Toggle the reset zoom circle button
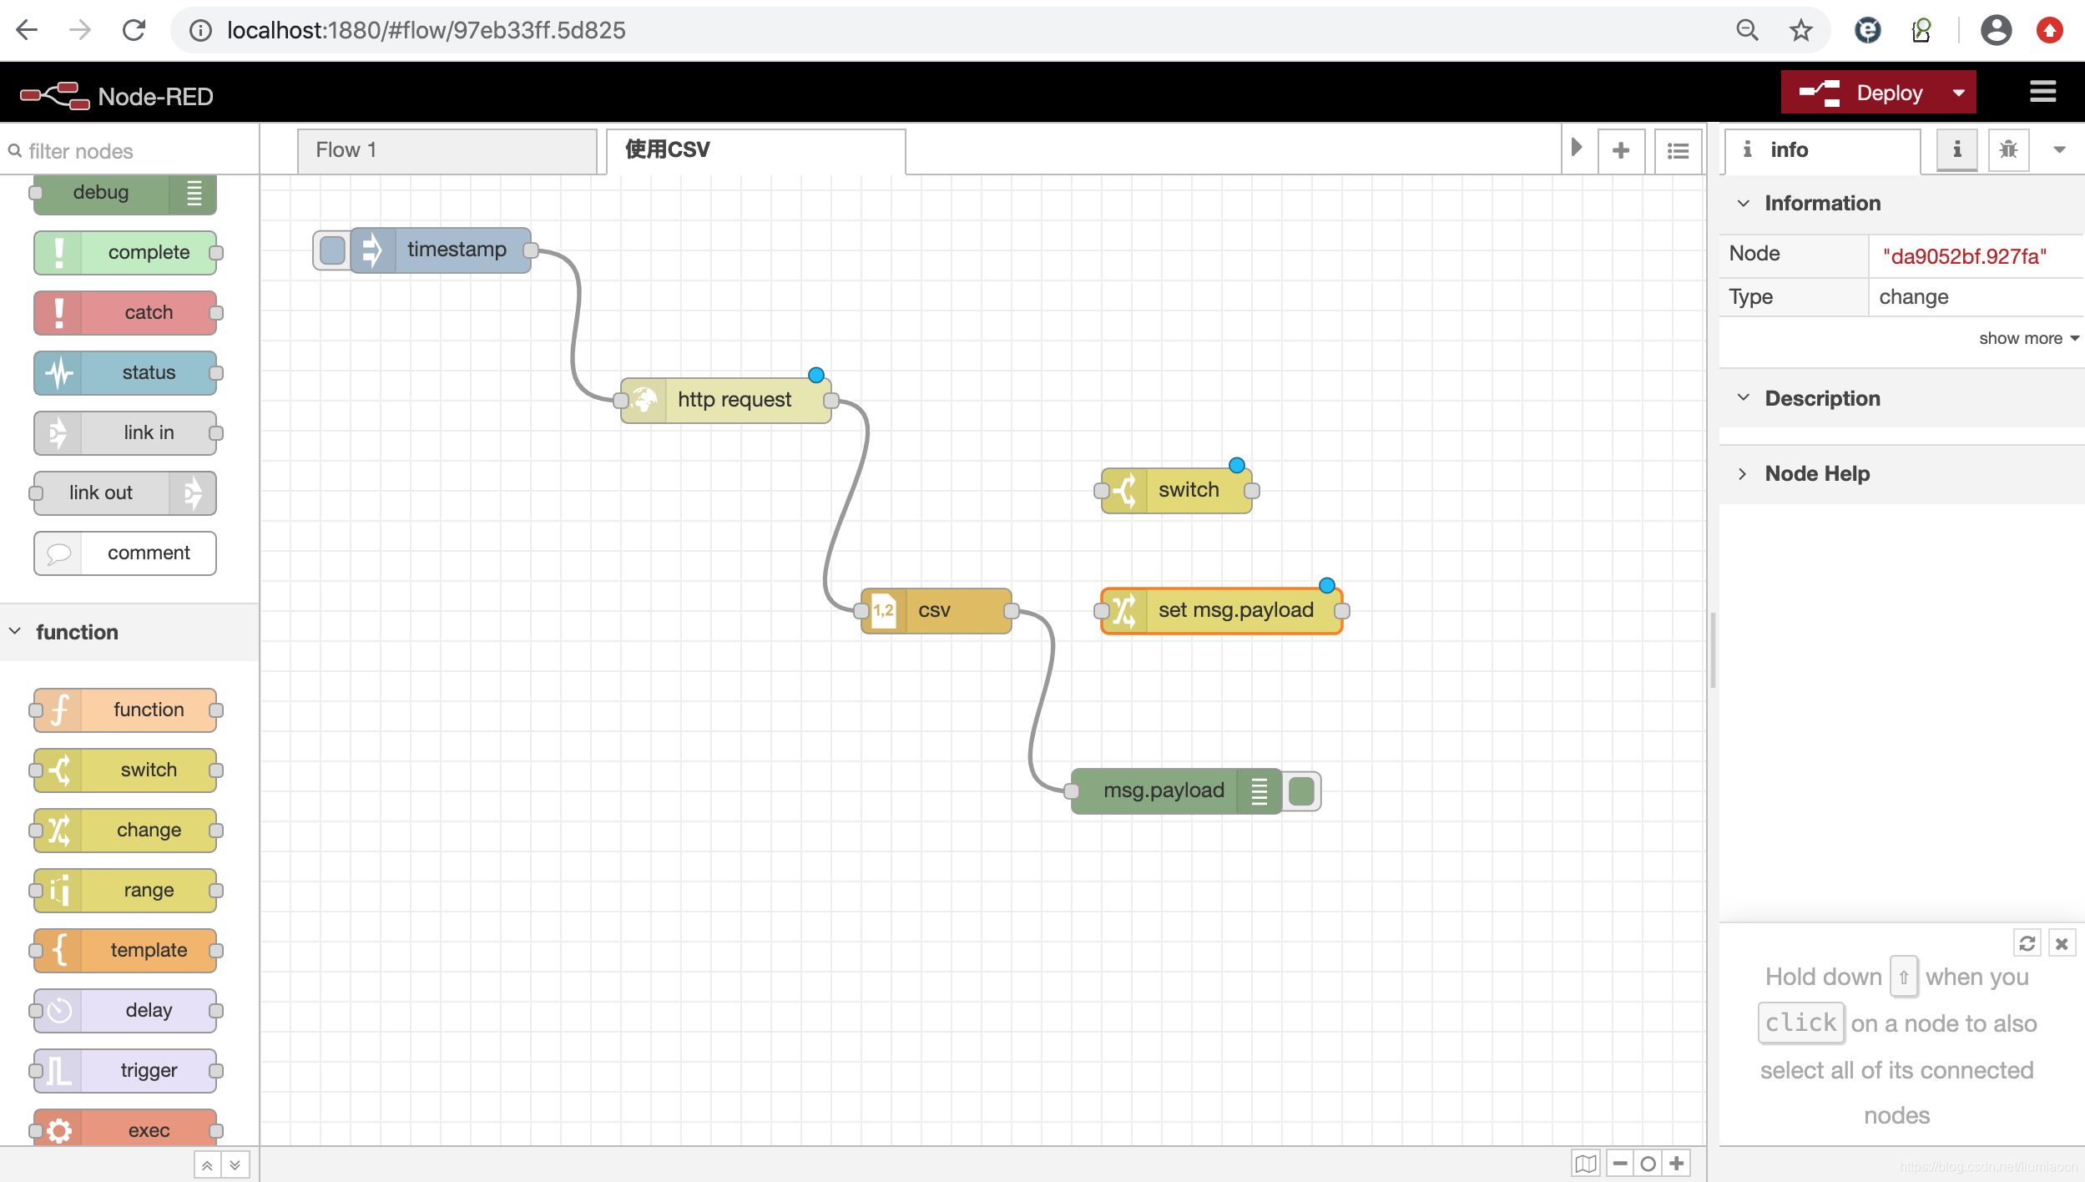2085x1182 pixels. (1648, 1163)
